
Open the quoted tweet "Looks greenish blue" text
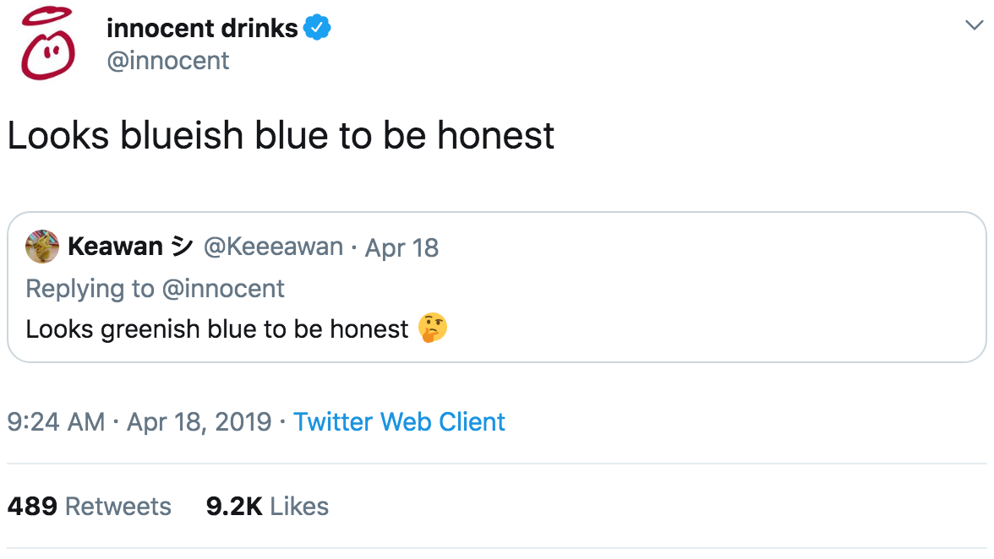[217, 328]
